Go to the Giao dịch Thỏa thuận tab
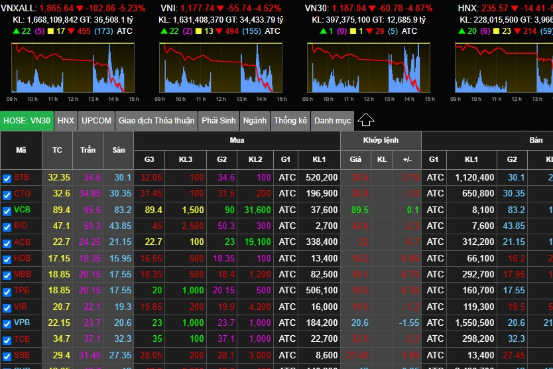 coord(156,121)
